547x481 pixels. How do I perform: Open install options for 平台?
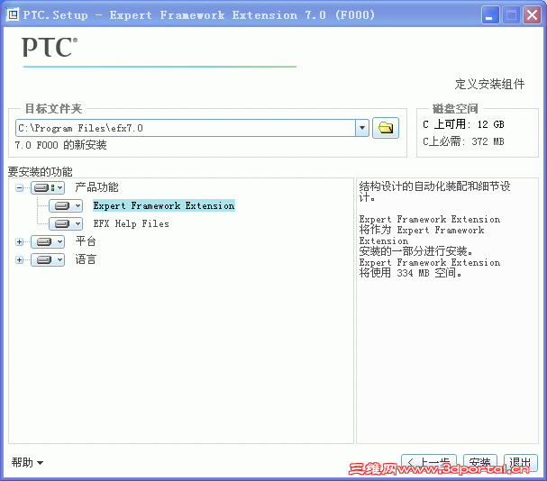coord(48,241)
